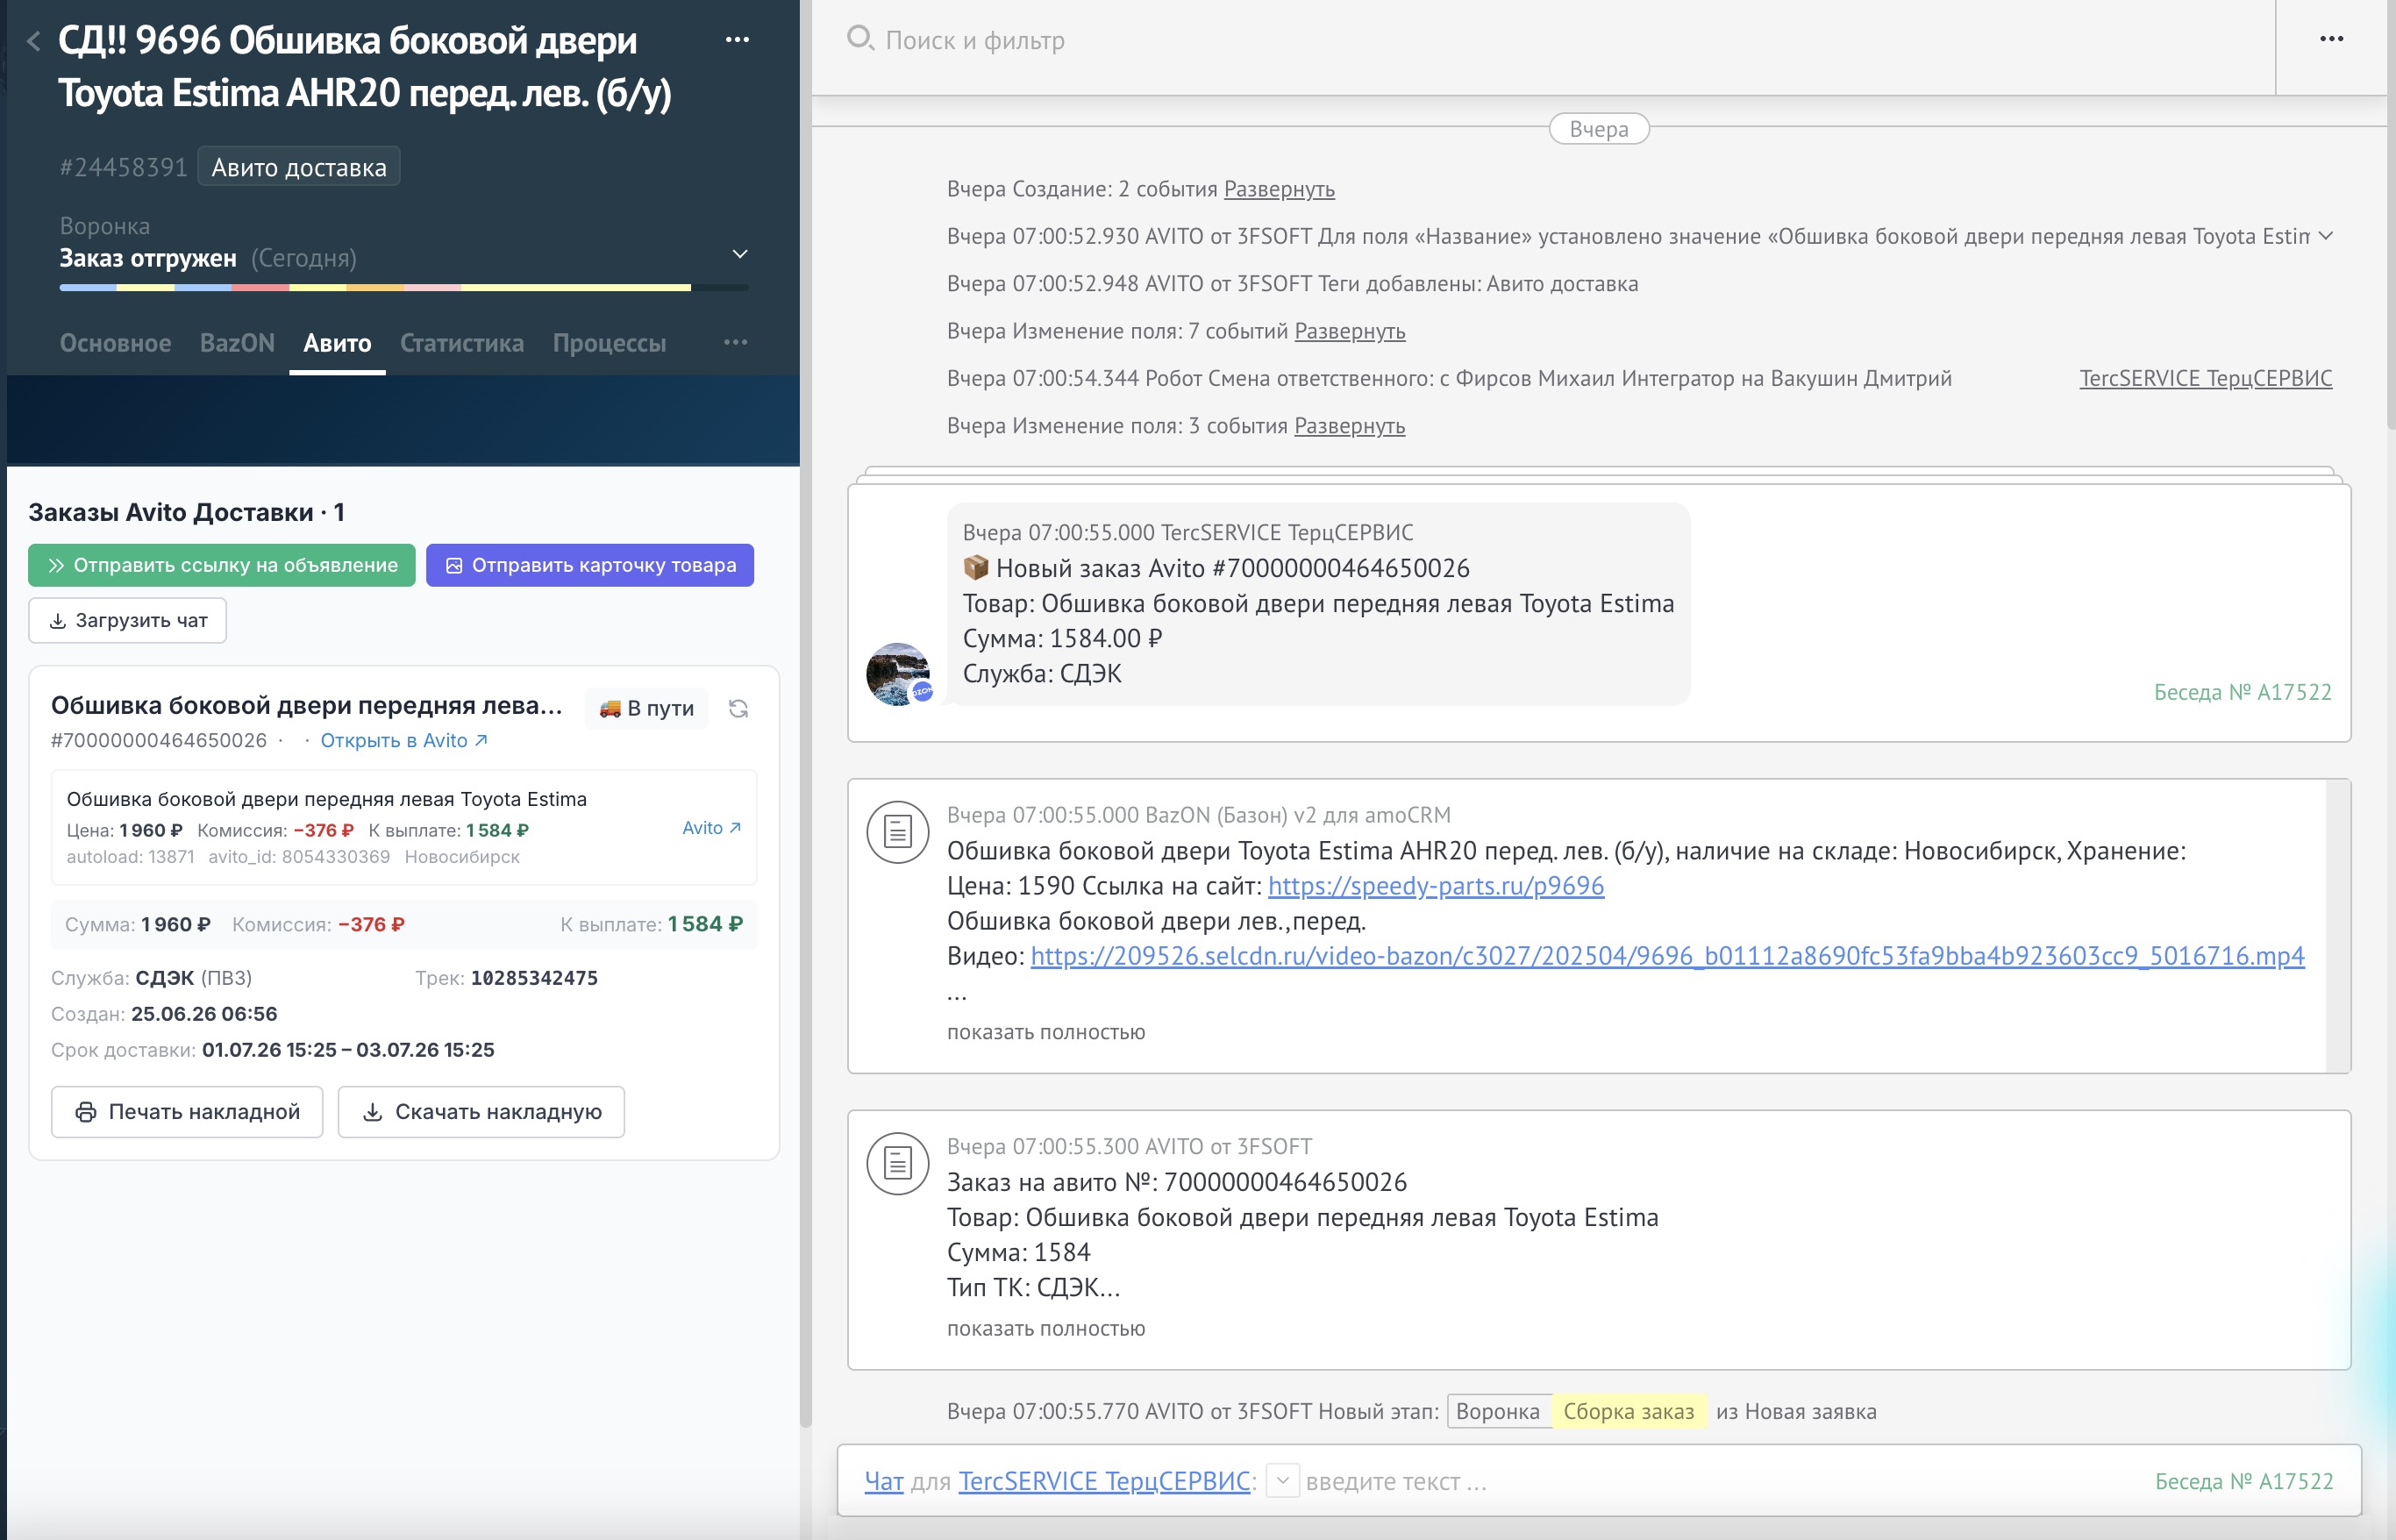Click the 'Заказ отгружен' stage name

(x=148, y=258)
